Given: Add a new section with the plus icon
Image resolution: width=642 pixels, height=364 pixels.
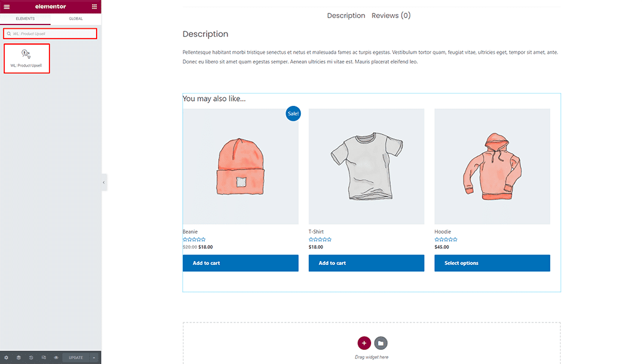Looking at the screenshot, I should pos(364,344).
